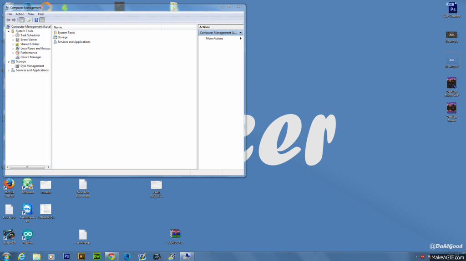Select Device Manager in the tree
This screenshot has width=466, height=261.
pyautogui.click(x=30, y=57)
